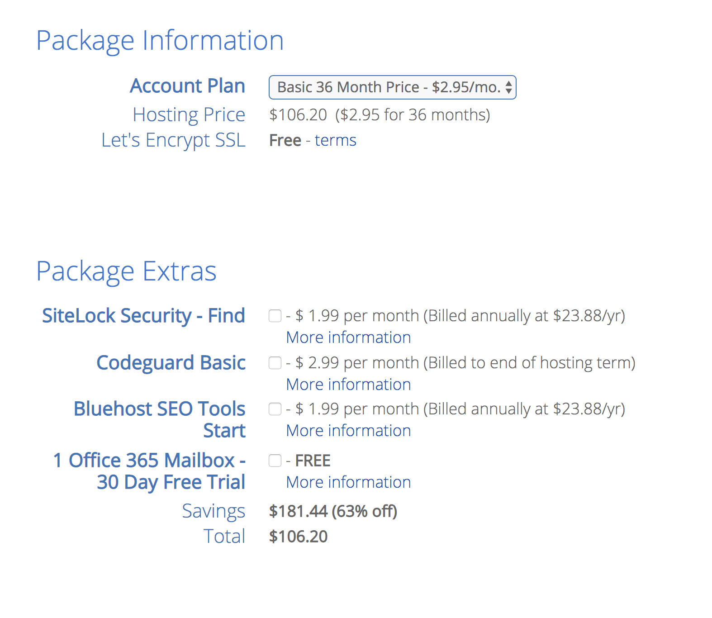This screenshot has width=712, height=618.
Task: Click the Let's Encrypt SSL label
Action: pos(174,140)
